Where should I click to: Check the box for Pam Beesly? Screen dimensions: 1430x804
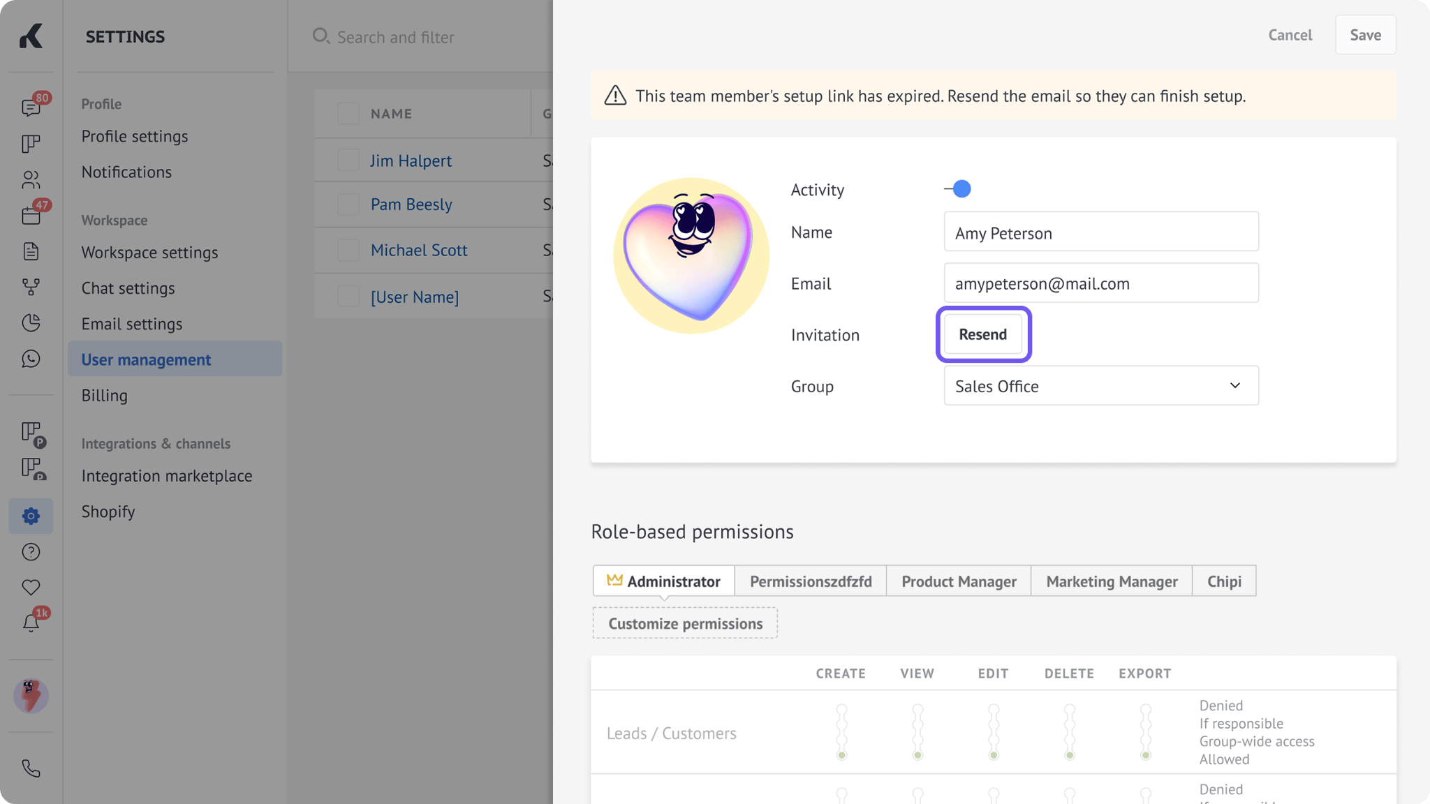(x=348, y=204)
